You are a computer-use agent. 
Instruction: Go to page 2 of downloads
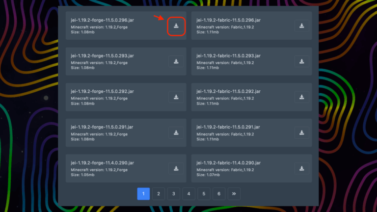[x=158, y=194]
